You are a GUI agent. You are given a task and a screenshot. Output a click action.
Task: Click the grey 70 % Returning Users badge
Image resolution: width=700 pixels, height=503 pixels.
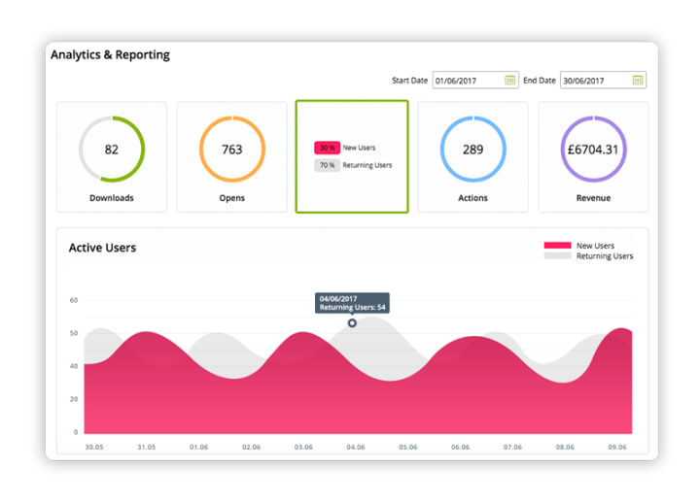[x=328, y=165]
